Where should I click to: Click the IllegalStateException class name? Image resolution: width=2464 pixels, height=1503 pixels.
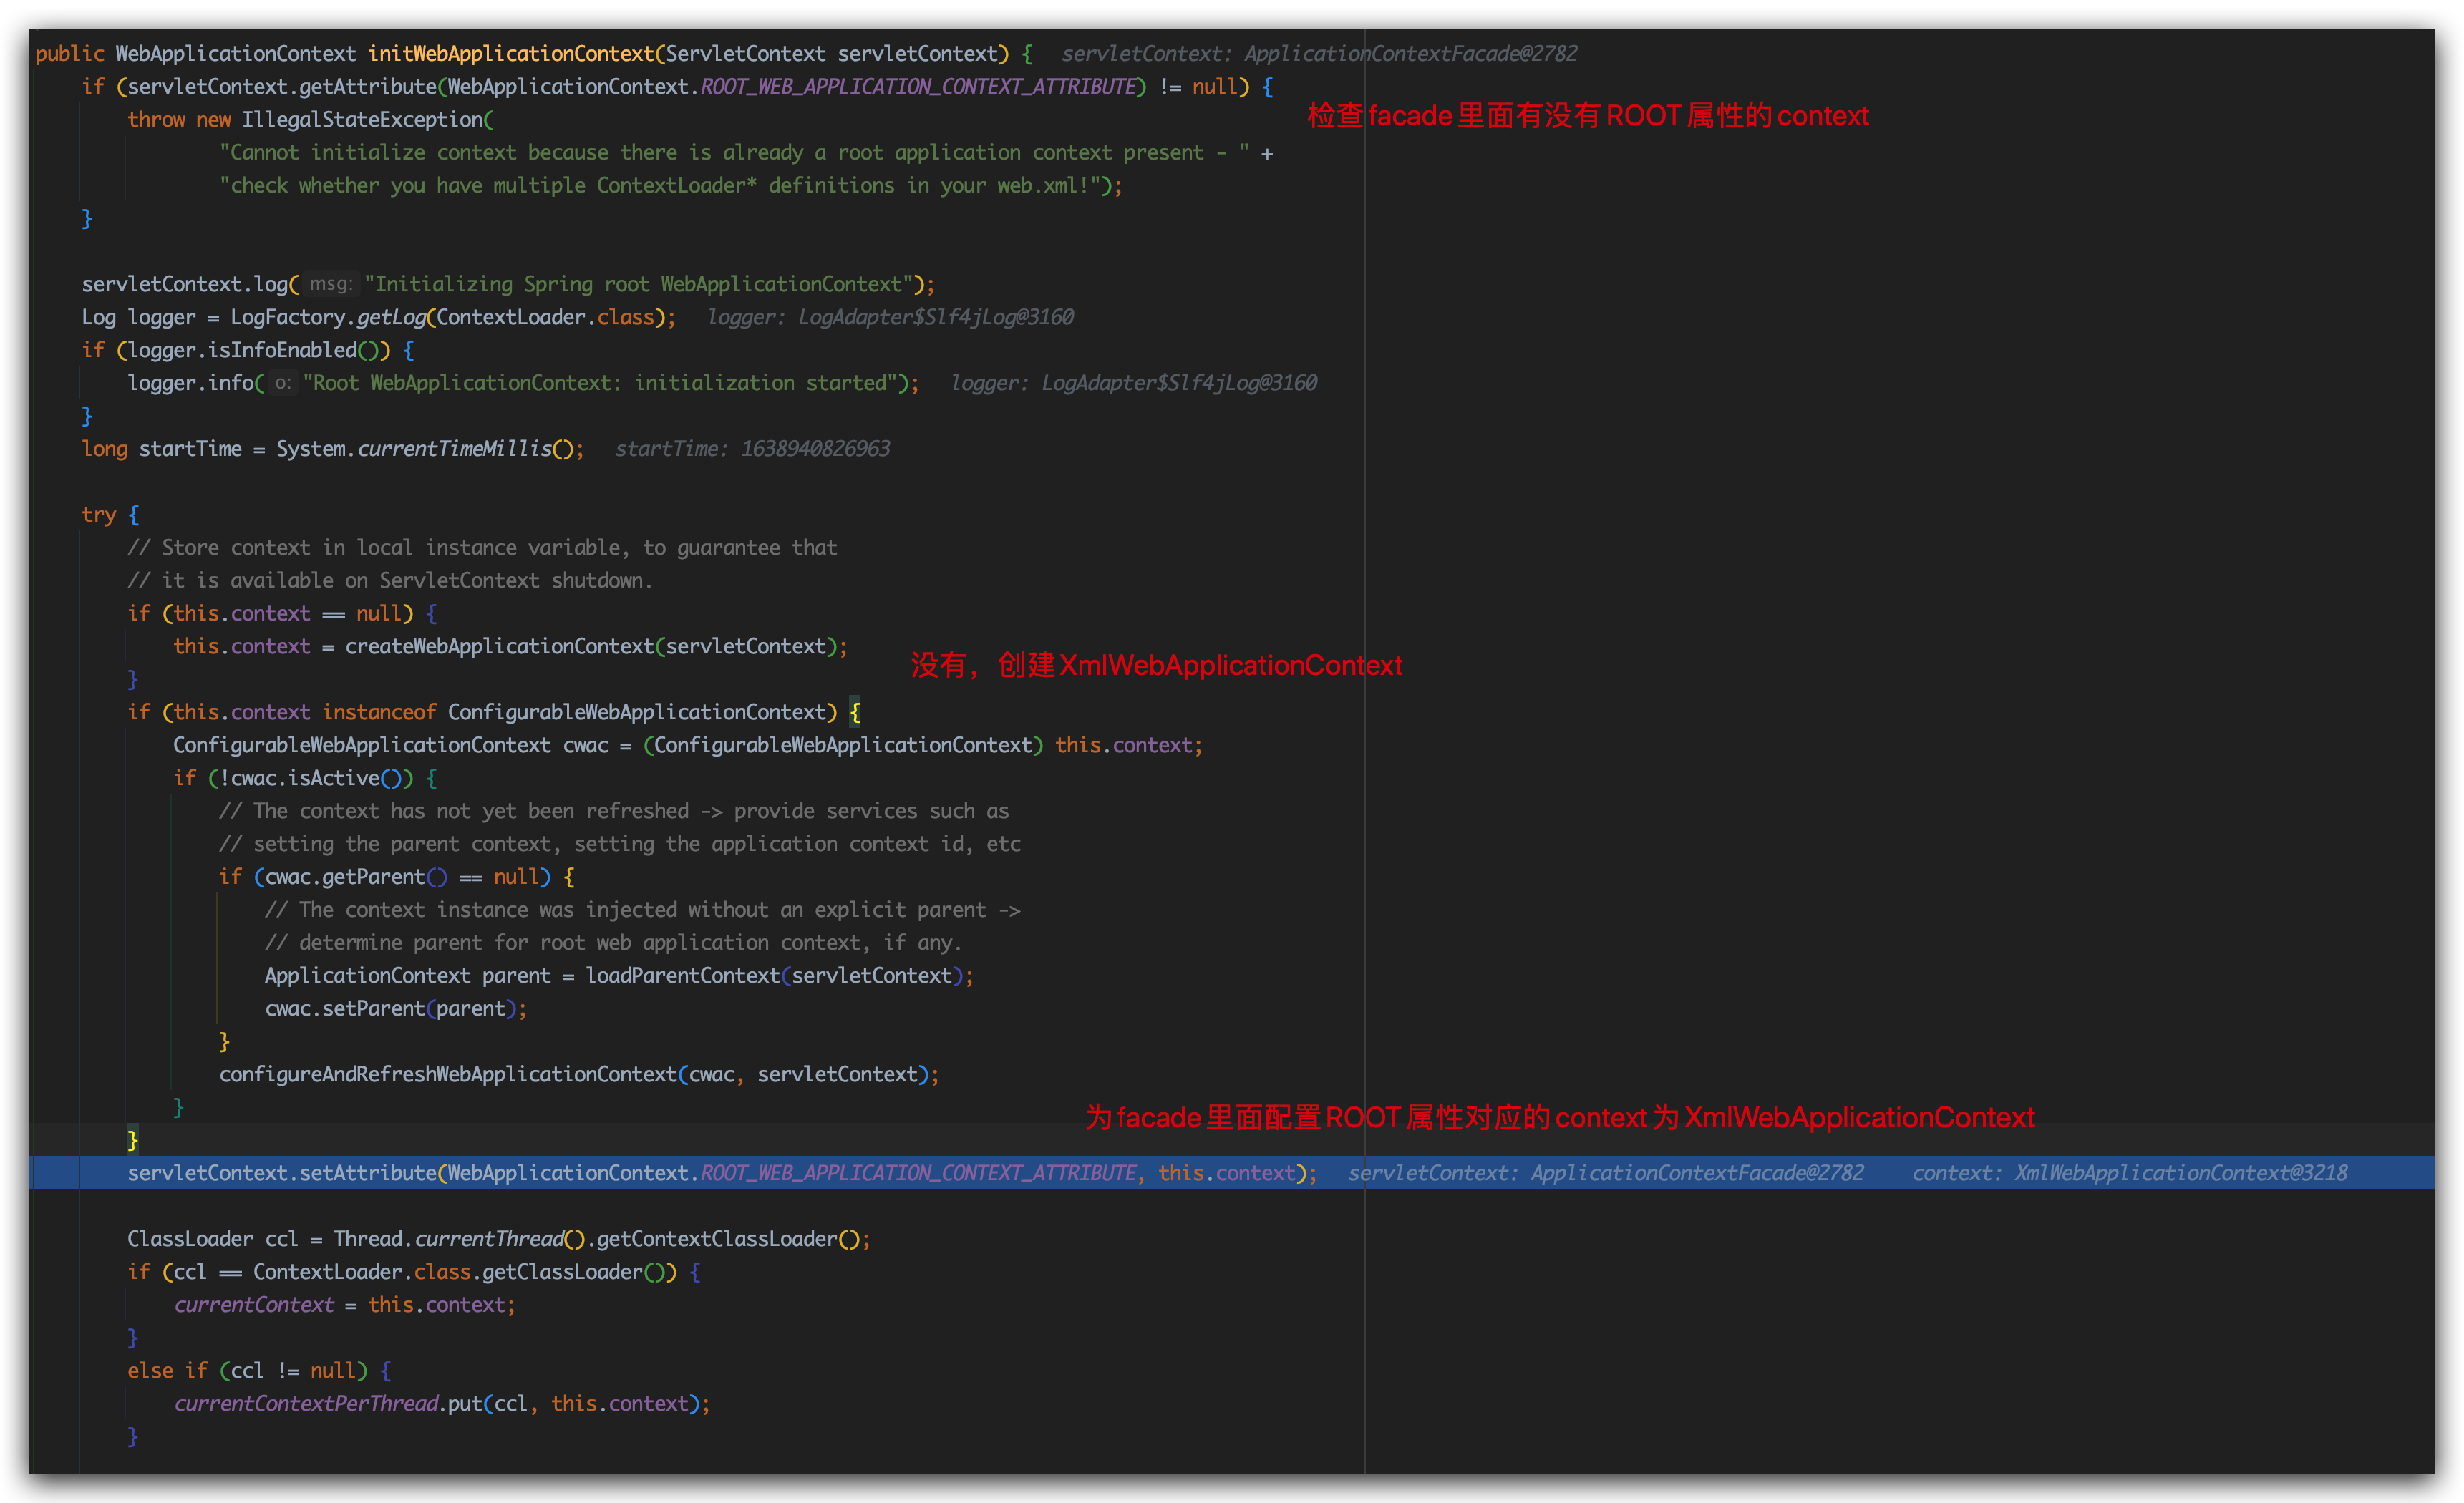(362, 120)
